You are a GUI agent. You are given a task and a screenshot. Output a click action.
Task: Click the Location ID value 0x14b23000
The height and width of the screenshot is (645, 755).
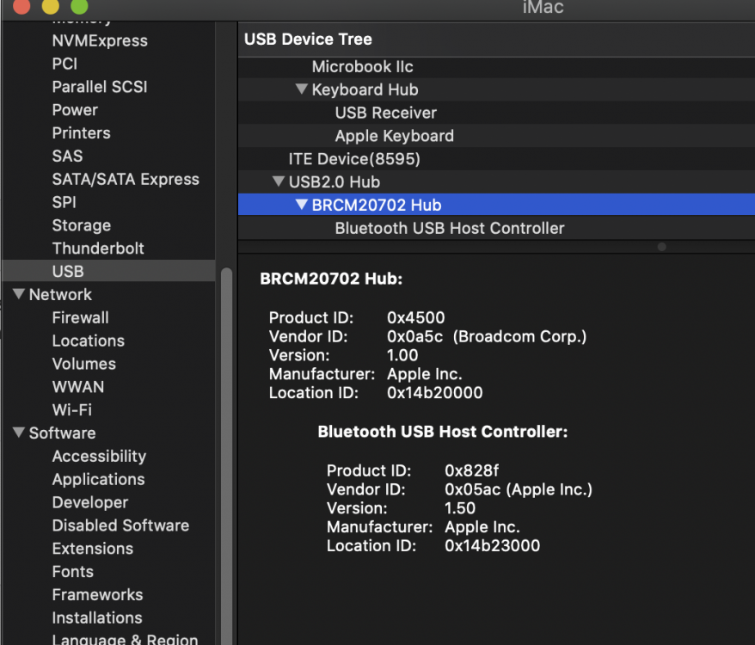(x=493, y=545)
